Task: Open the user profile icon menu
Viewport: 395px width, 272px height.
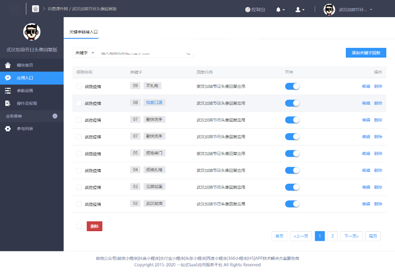Action: (298, 9)
